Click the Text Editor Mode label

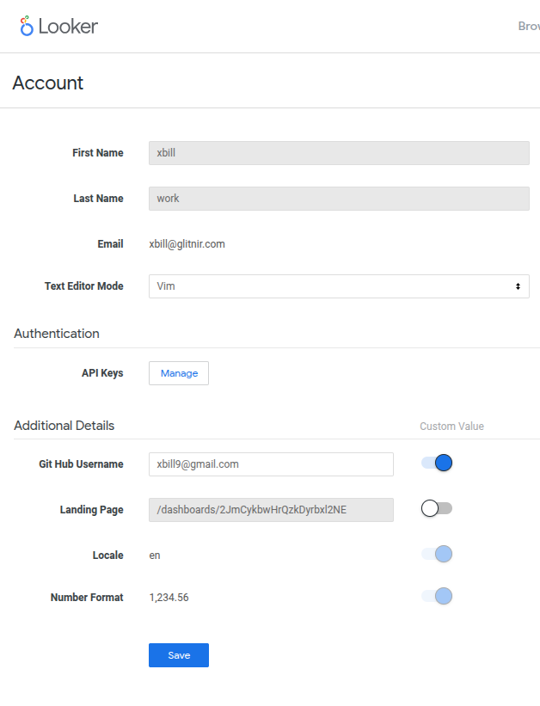(83, 286)
